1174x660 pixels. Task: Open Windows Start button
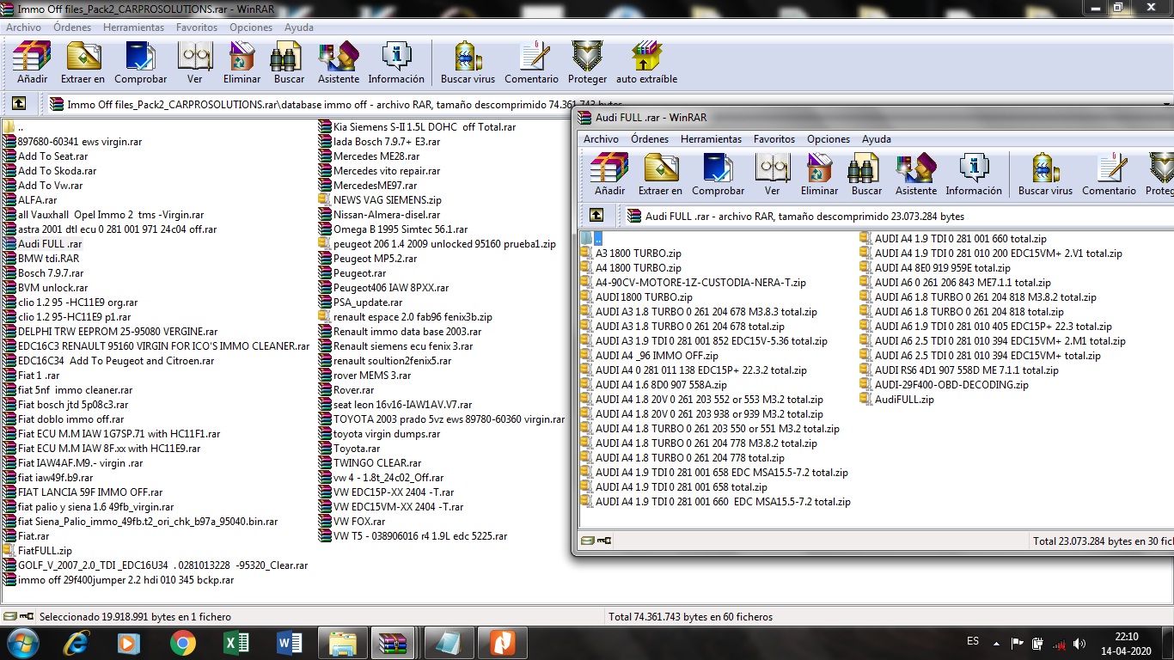[21, 642]
